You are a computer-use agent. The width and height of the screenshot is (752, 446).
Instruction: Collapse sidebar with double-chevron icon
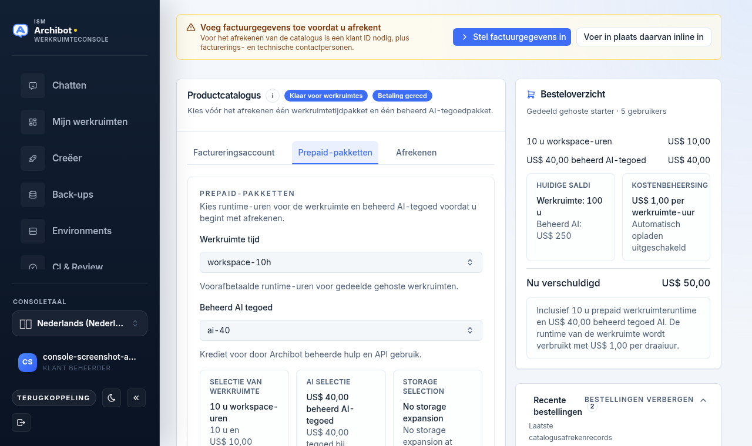pyautogui.click(x=136, y=398)
